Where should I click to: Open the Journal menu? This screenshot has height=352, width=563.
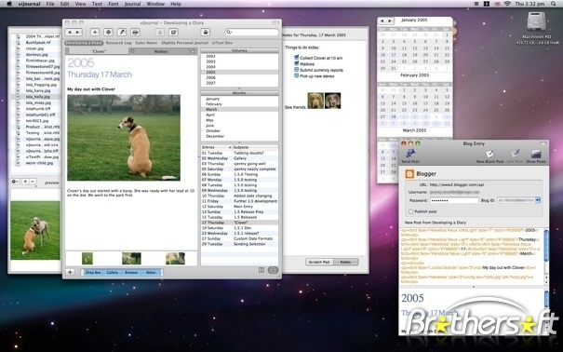point(132,4)
